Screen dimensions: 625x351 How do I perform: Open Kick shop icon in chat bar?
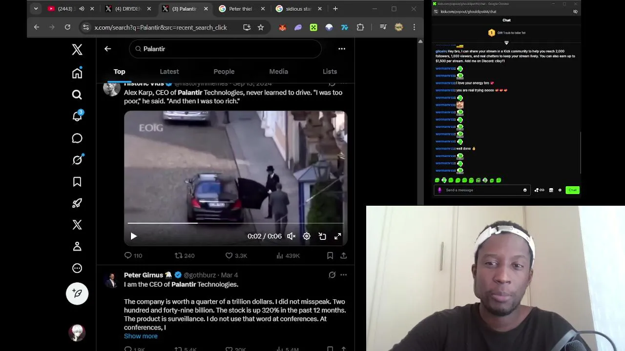click(x=551, y=190)
